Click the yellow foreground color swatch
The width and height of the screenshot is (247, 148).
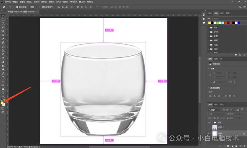pos(2,103)
